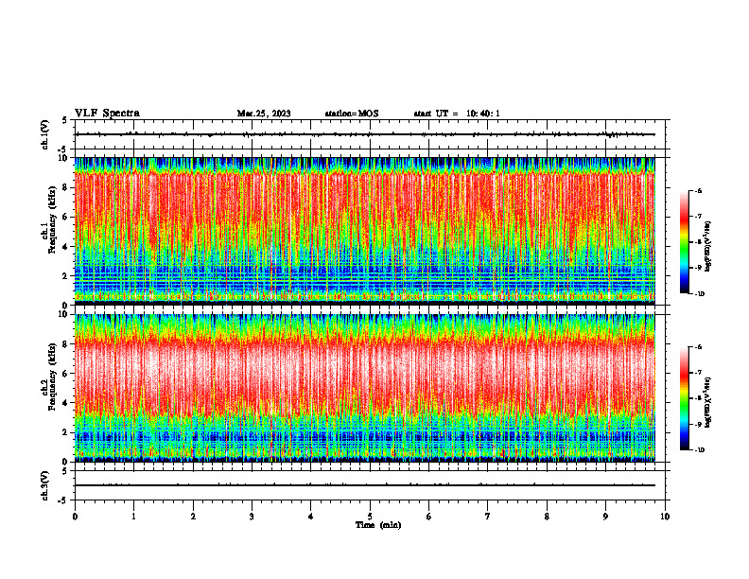Click the "Time (min)" axis title
Image resolution: width=749 pixels, height=579 pixels.
378,525
